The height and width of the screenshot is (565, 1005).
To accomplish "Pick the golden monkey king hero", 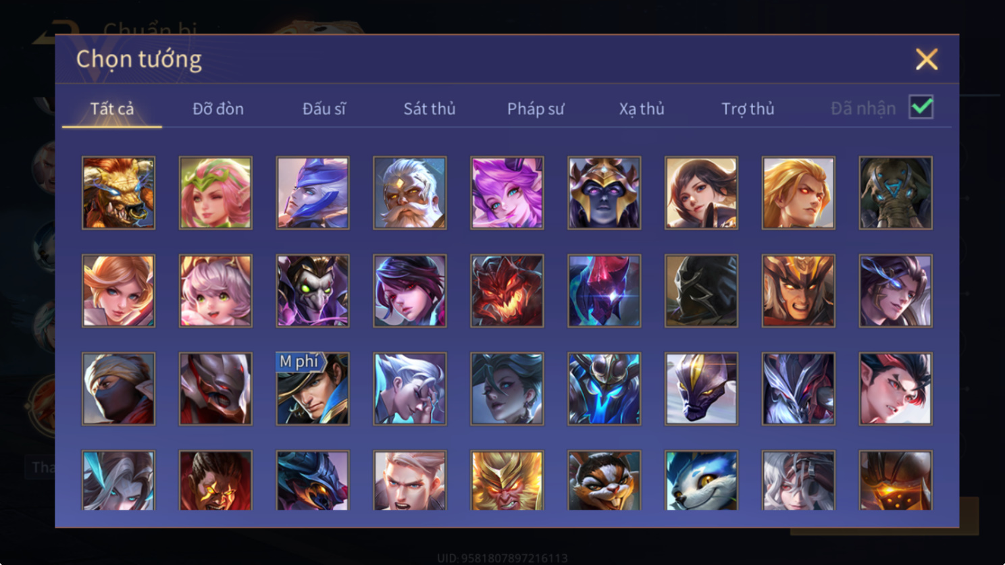I will pos(507,480).
